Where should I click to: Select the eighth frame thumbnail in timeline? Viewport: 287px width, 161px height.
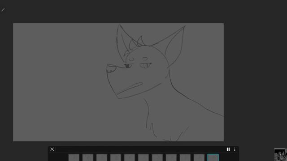point(171,157)
